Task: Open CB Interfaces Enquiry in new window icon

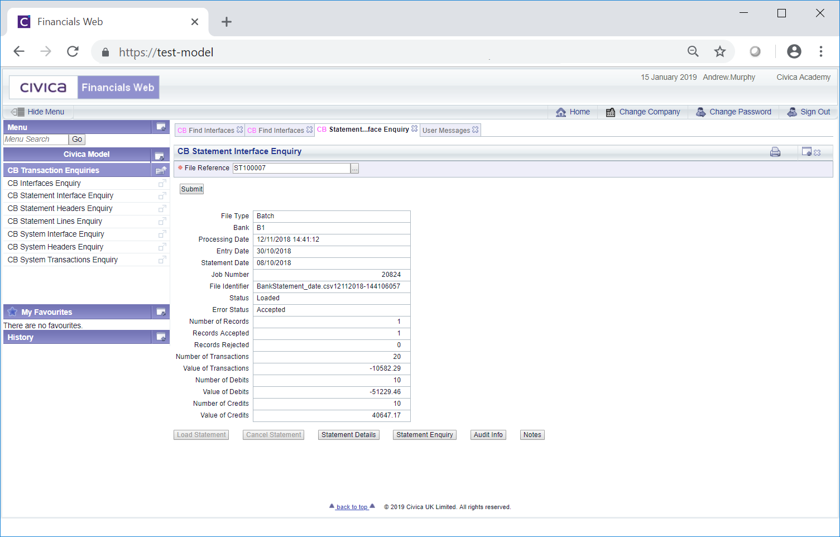Action: tap(162, 183)
